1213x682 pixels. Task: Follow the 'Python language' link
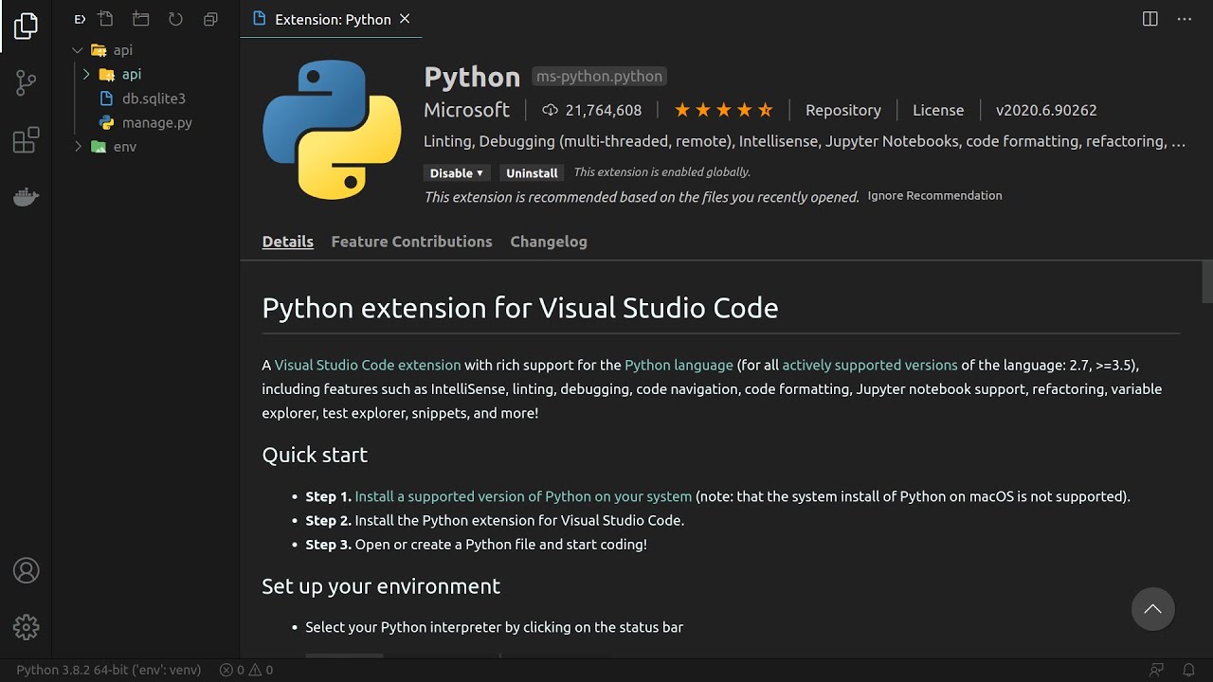coord(679,365)
